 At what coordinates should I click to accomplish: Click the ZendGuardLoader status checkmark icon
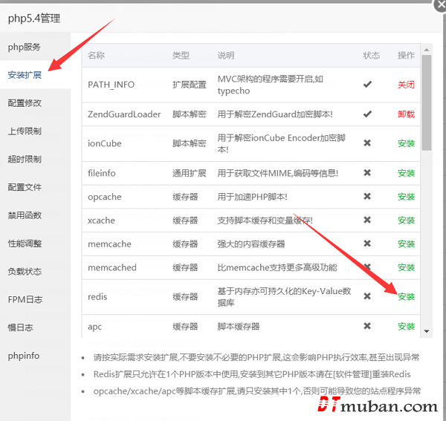pos(367,114)
